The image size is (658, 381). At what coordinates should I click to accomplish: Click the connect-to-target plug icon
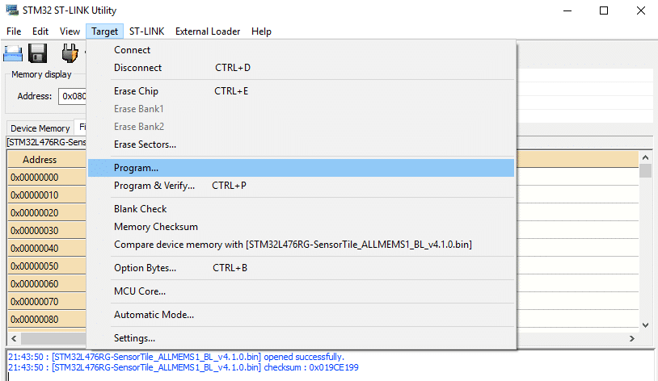coord(70,54)
